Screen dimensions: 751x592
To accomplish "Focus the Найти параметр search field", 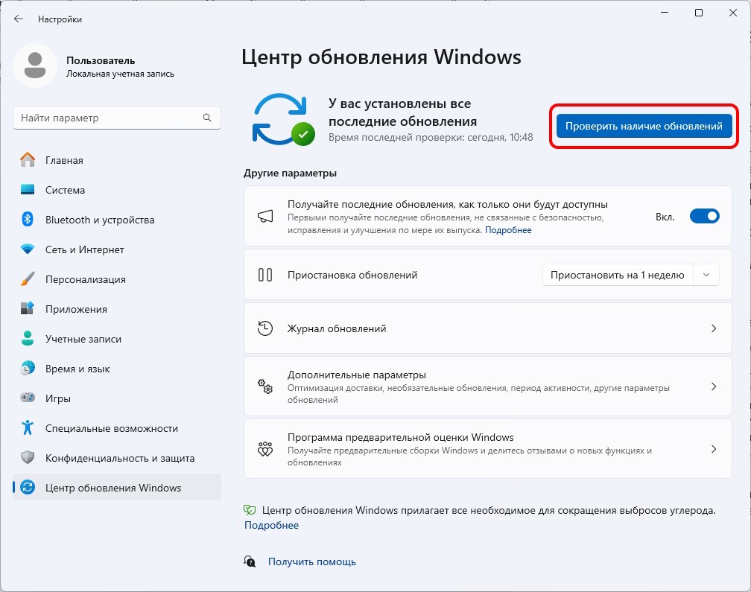I will 108,118.
